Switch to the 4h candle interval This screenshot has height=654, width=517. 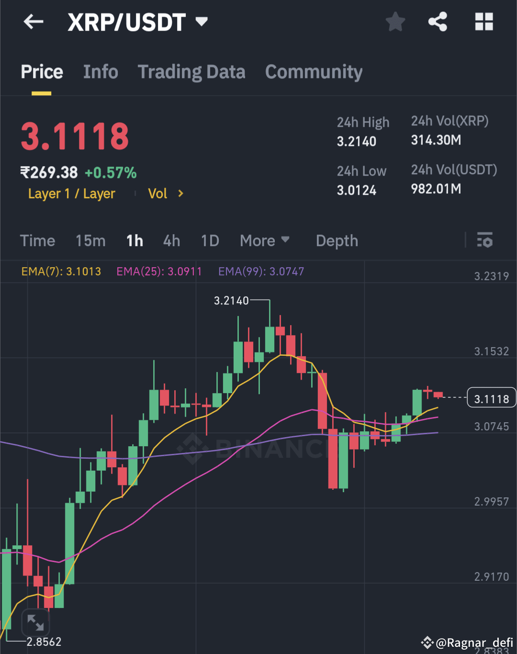[x=171, y=241]
